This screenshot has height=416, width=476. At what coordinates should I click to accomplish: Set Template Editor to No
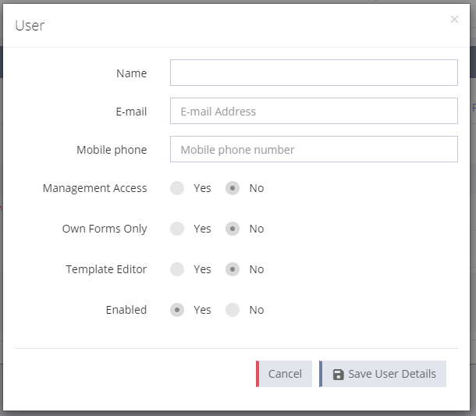tap(233, 269)
